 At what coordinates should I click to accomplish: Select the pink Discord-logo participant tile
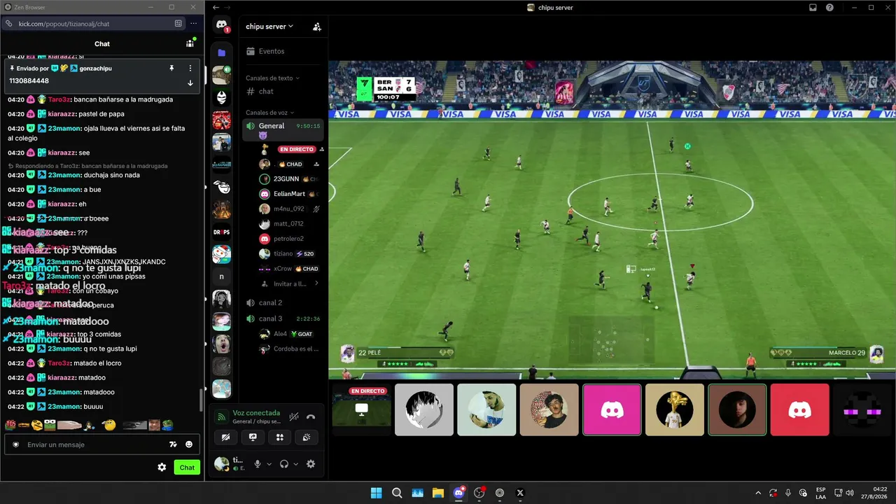[612, 409]
